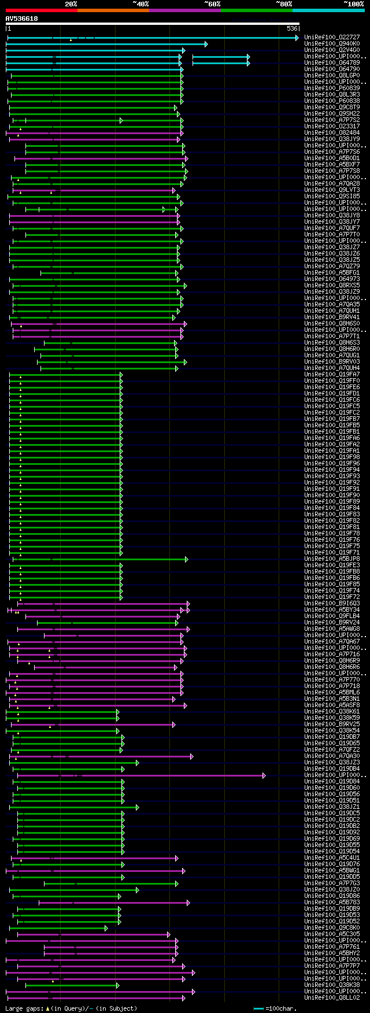Click label UniRef100_Q9LVT3
This screenshot has width=370, height=1013.
pyautogui.click(x=332, y=190)
